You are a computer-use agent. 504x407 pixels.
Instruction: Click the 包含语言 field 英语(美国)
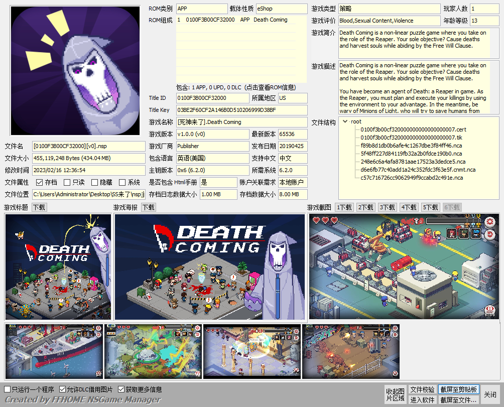(x=212, y=158)
